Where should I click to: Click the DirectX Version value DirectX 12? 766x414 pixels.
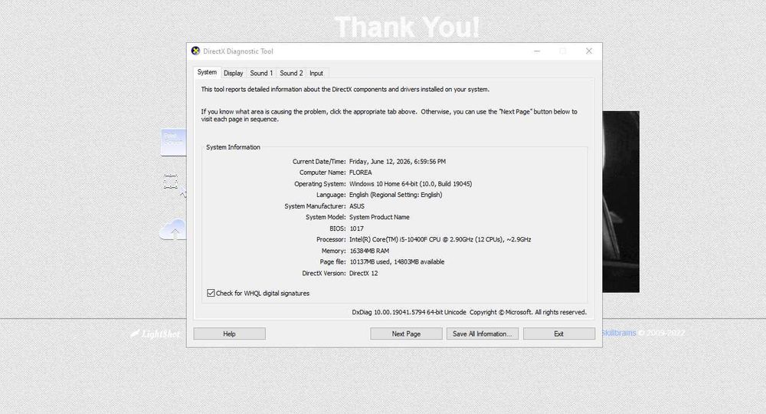point(363,273)
